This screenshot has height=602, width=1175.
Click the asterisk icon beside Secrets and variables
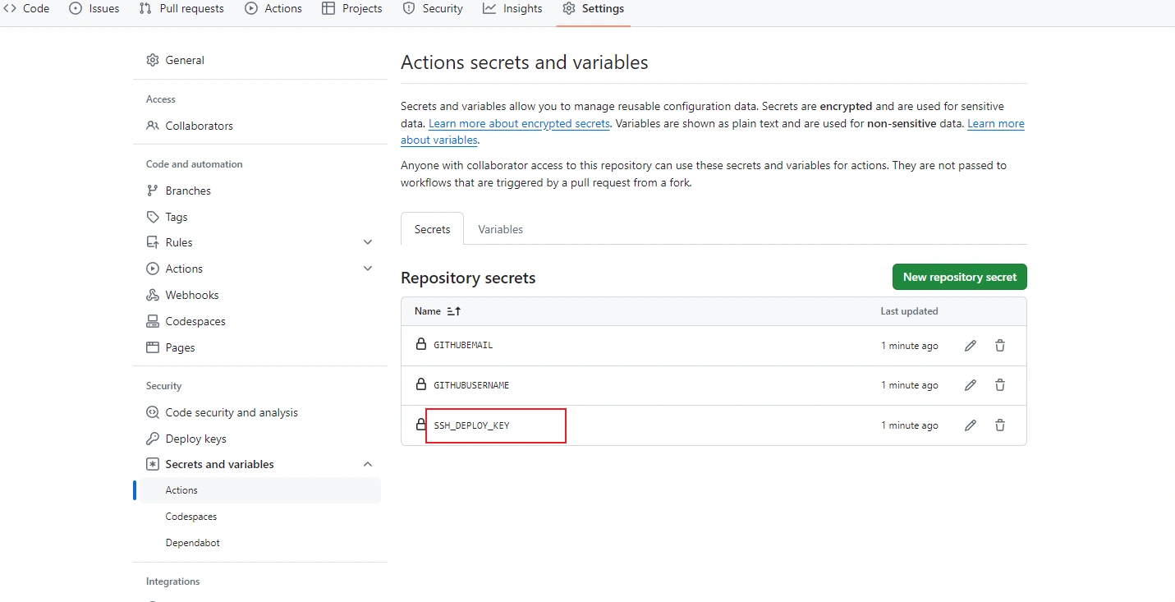[153, 464]
